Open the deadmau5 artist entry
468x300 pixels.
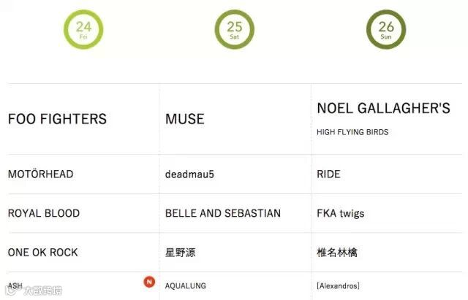(x=189, y=174)
